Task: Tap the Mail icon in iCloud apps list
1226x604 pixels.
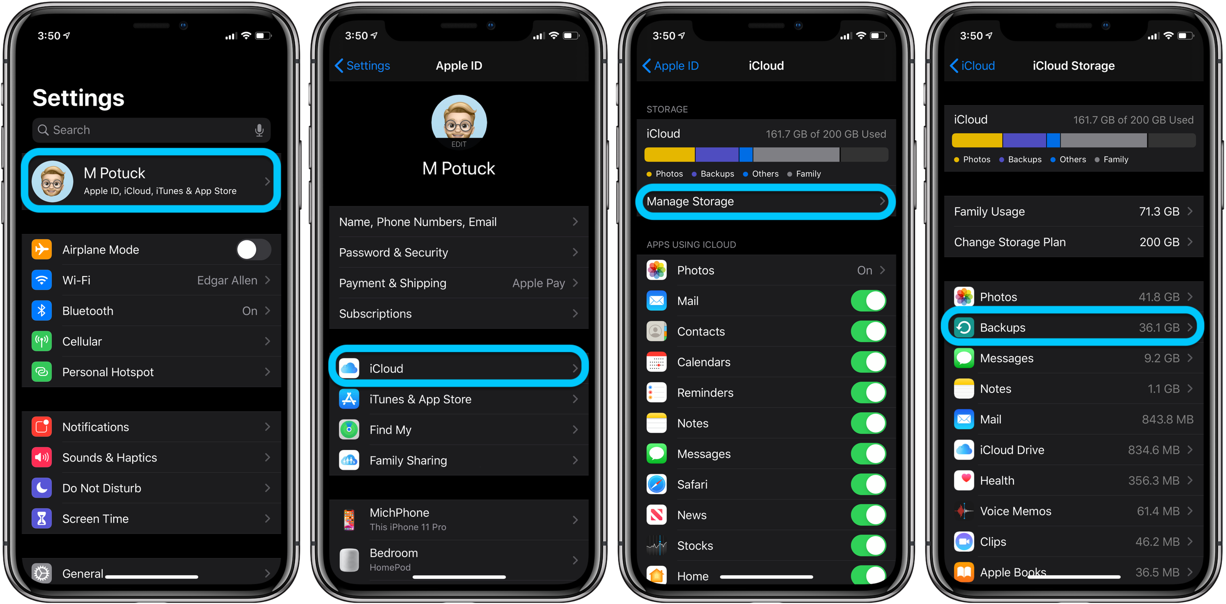Action: (x=657, y=301)
